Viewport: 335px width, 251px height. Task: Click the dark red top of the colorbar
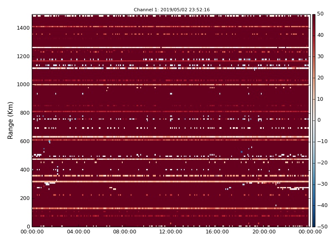[314, 17]
